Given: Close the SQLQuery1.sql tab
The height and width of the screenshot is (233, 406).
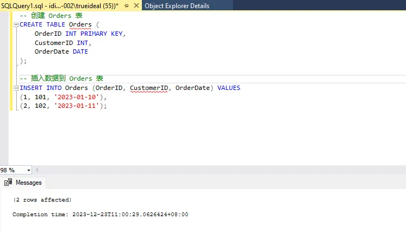Looking at the screenshot, I should [136, 5].
